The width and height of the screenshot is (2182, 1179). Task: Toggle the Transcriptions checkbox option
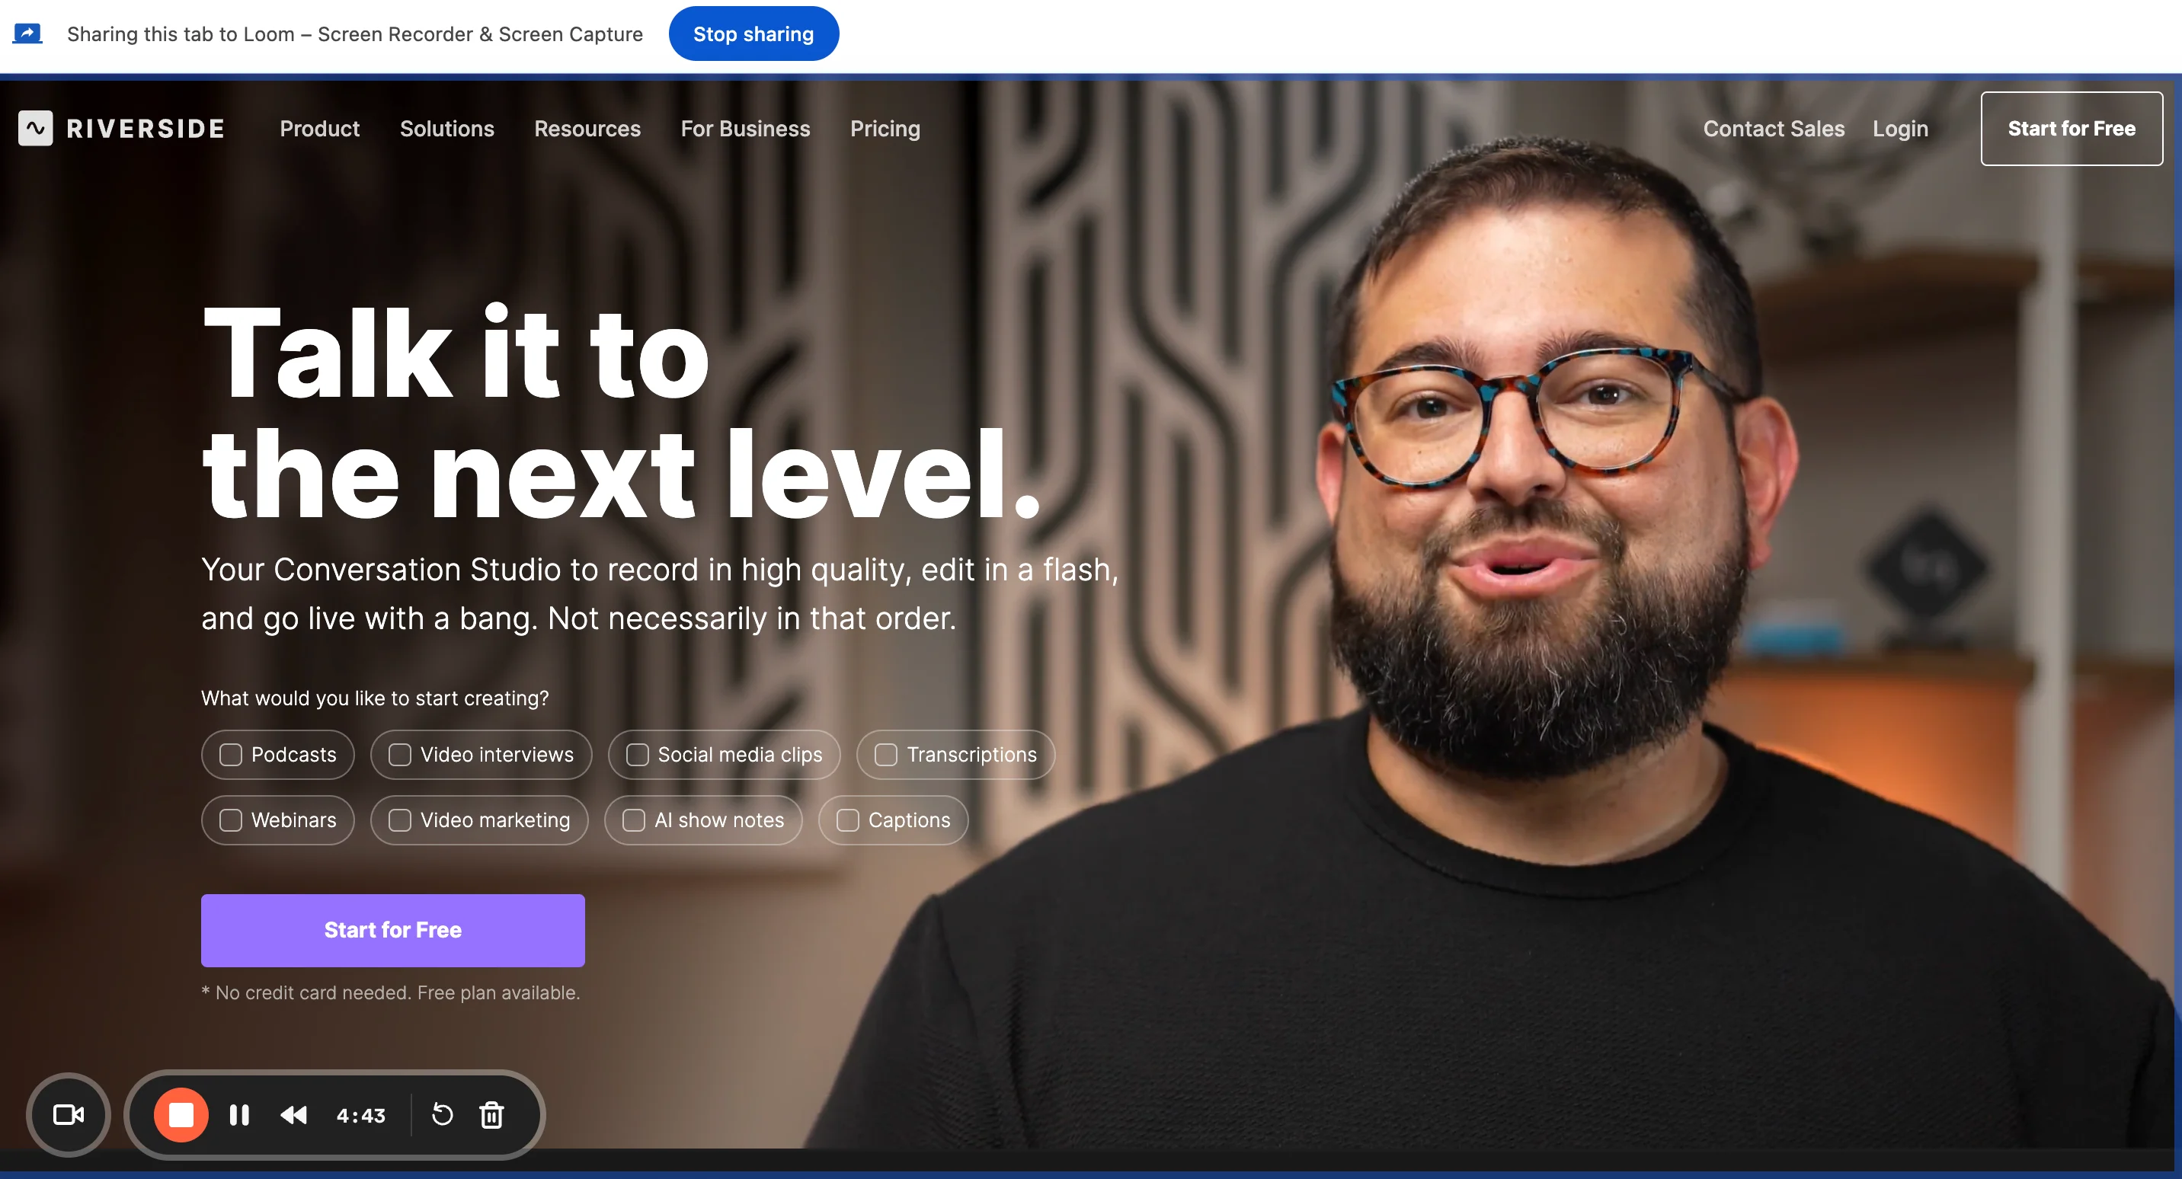884,753
